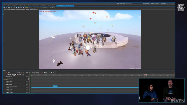Stop timeline playback

point(16,75)
